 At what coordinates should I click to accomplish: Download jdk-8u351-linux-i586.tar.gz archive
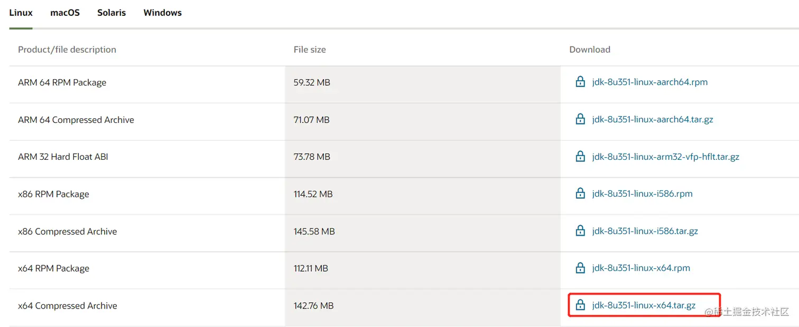pos(645,231)
